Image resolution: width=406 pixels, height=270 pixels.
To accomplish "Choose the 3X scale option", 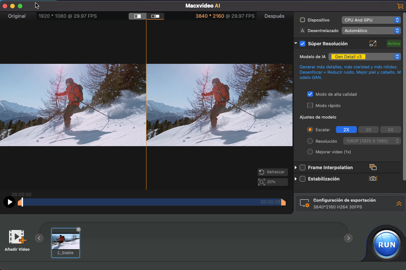I will coord(368,130).
